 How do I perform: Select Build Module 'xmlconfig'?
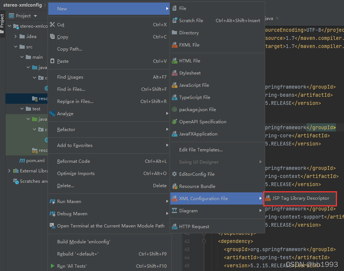(109, 241)
